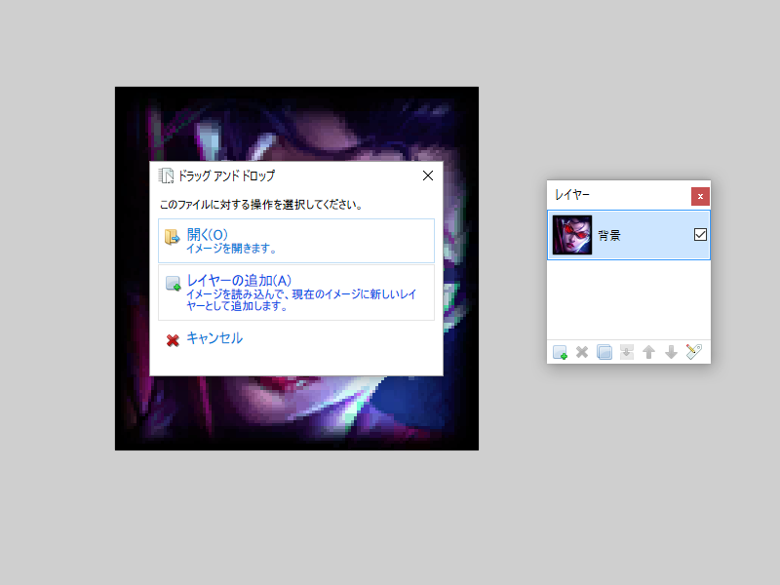Click the dialog title document icon
Screen dimensions: 780x585
(166, 175)
